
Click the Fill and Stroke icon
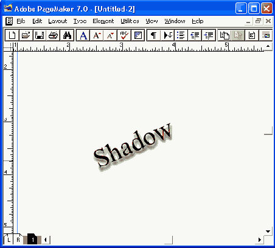click(137, 35)
